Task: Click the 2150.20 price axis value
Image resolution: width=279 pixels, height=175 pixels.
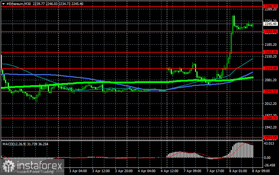Action: pyautogui.click(x=271, y=57)
